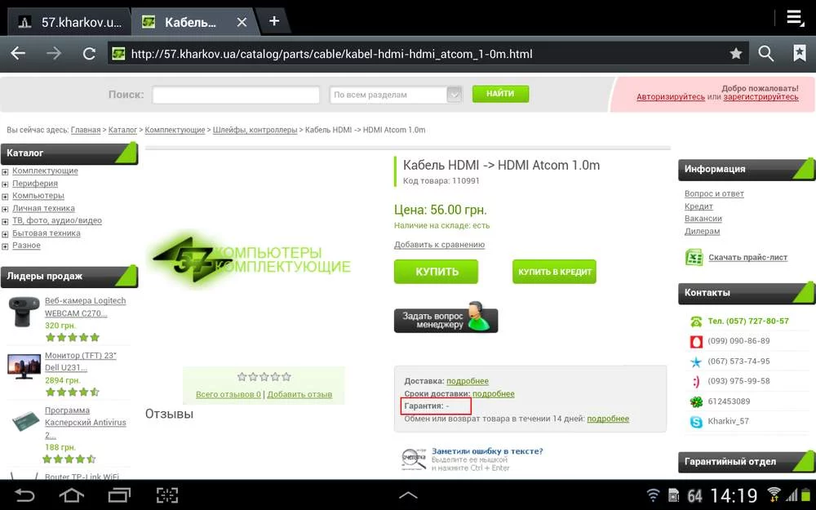Click Задать вопрос менеджеру button
Viewport: 816px width, 510px height.
pyautogui.click(x=446, y=318)
